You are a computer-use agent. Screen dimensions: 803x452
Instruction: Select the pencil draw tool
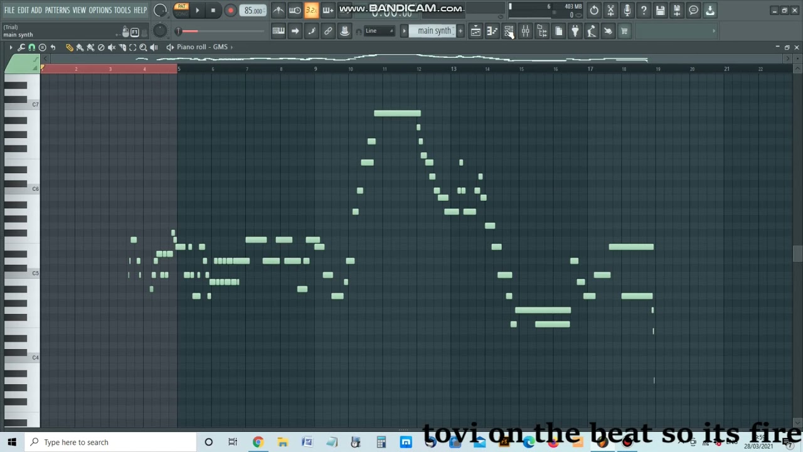tap(69, 47)
